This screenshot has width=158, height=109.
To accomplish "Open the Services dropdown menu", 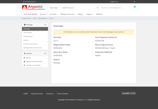I will tap(44, 14).
